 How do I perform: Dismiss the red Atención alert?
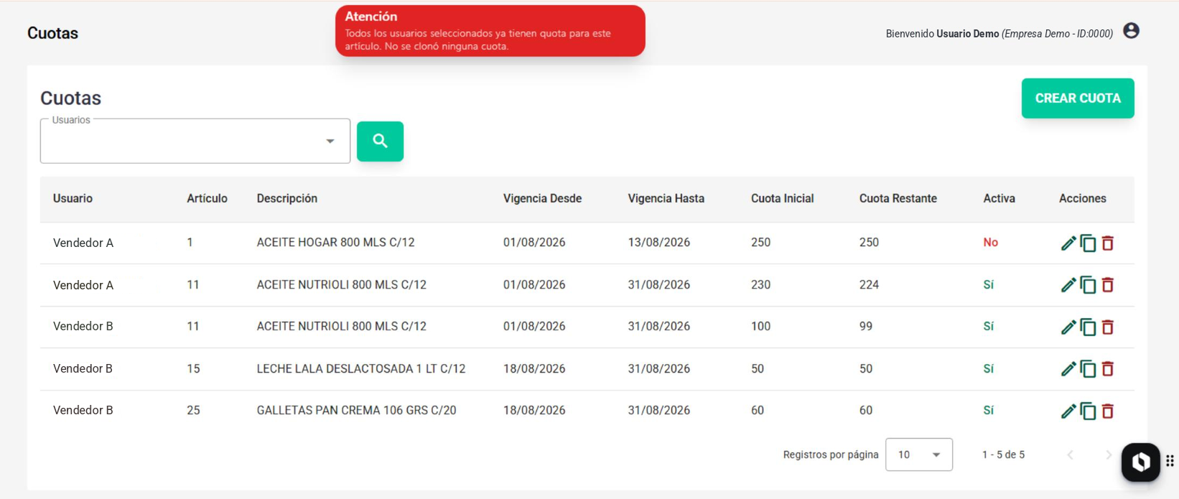pos(490,31)
